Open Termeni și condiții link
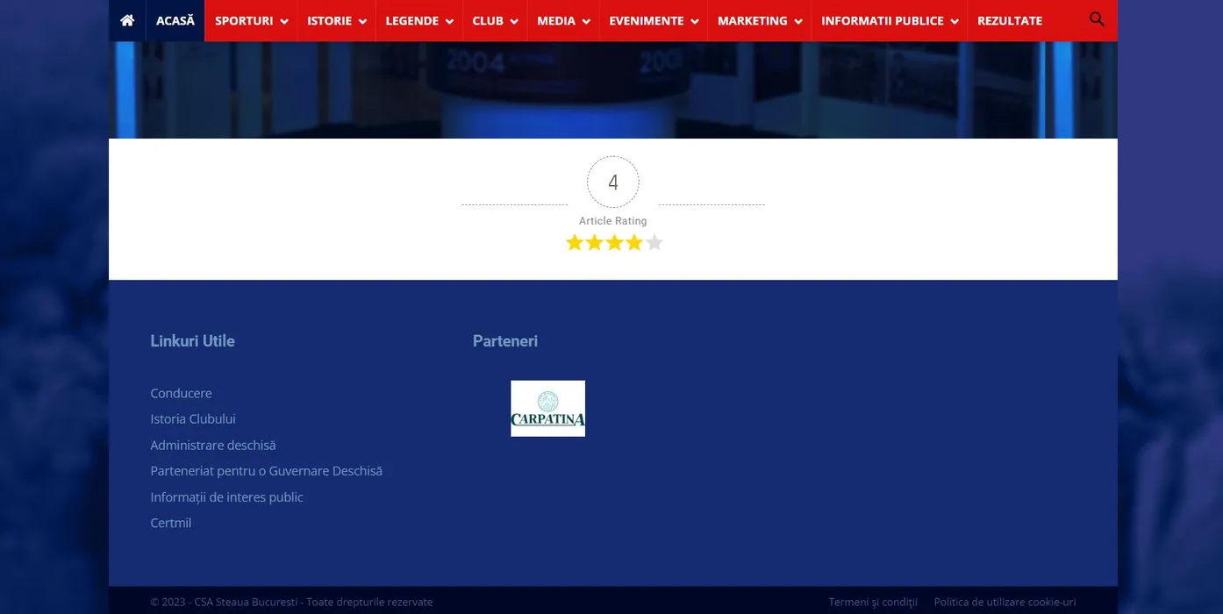This screenshot has width=1223, height=614. 873,602
